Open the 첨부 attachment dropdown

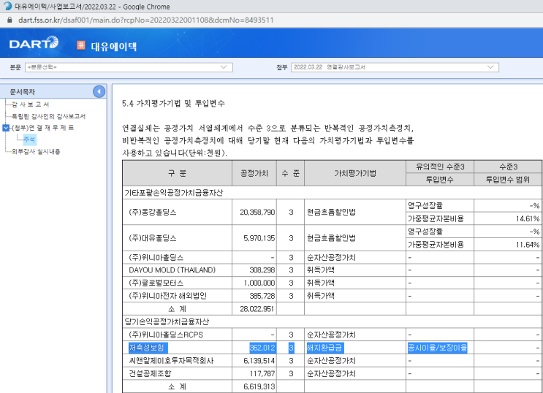click(x=395, y=67)
